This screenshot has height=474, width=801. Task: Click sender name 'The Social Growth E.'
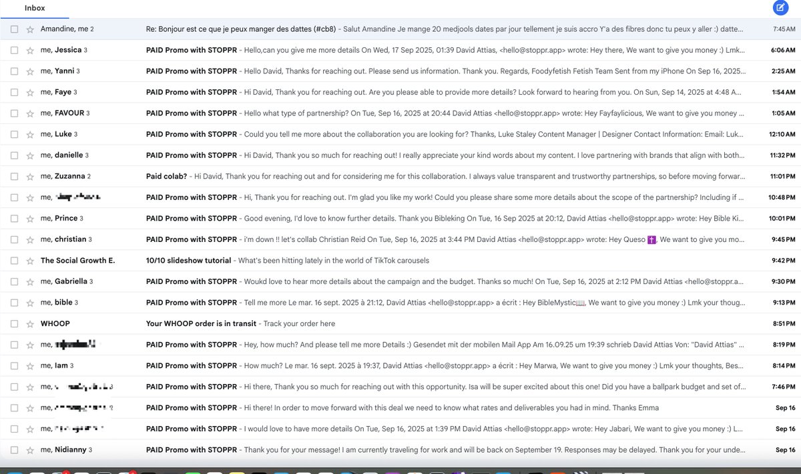[x=77, y=261]
